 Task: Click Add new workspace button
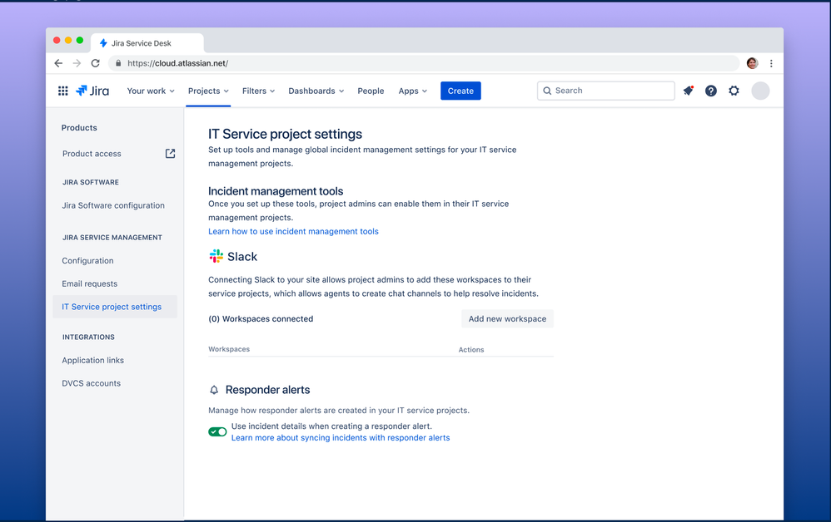[507, 319]
